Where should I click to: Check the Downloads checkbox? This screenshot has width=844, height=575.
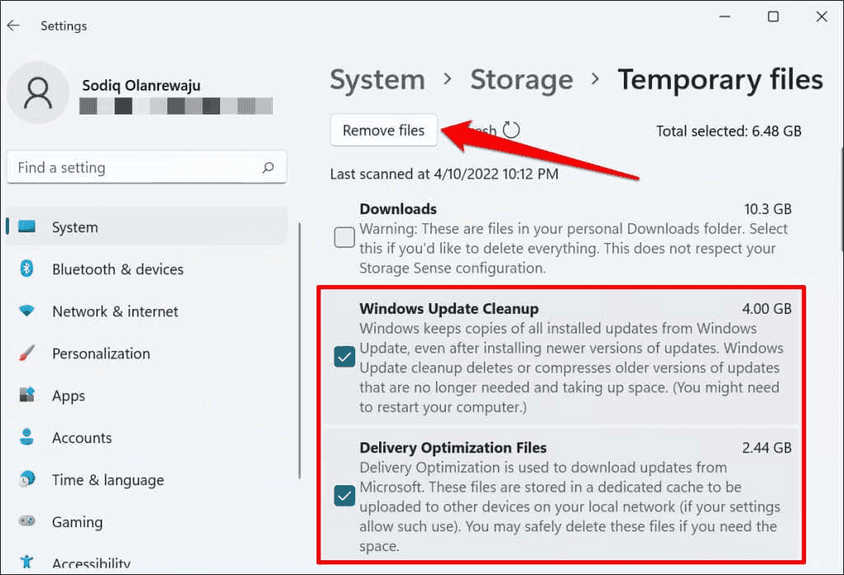[345, 238]
